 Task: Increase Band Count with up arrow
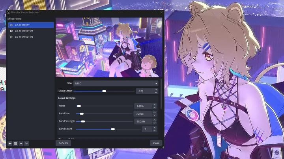tap(155, 128)
